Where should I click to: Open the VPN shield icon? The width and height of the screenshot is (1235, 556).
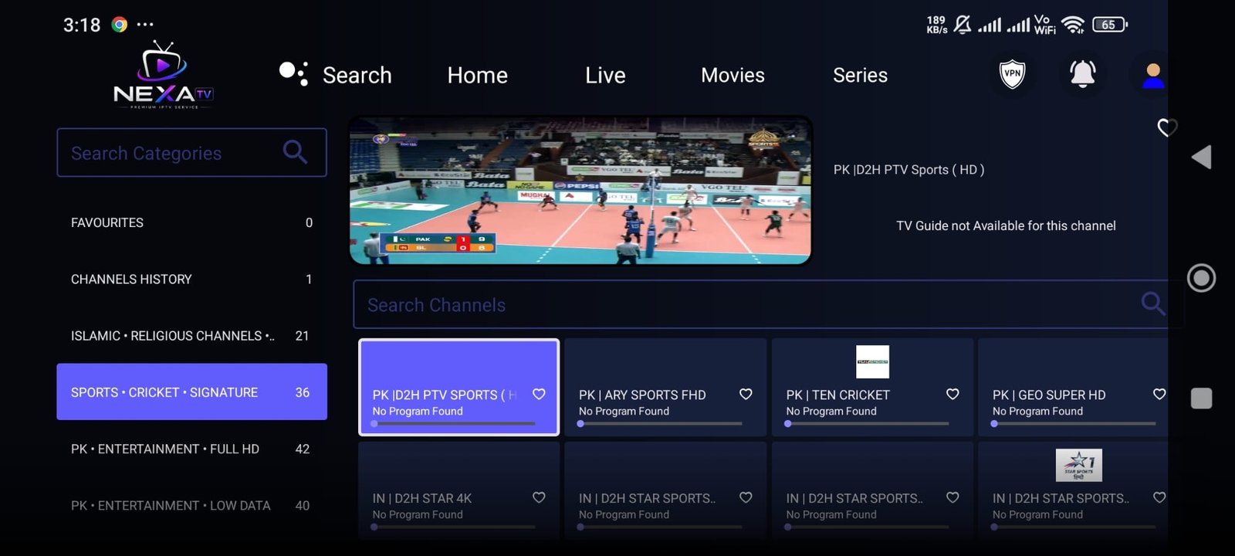tap(1012, 74)
